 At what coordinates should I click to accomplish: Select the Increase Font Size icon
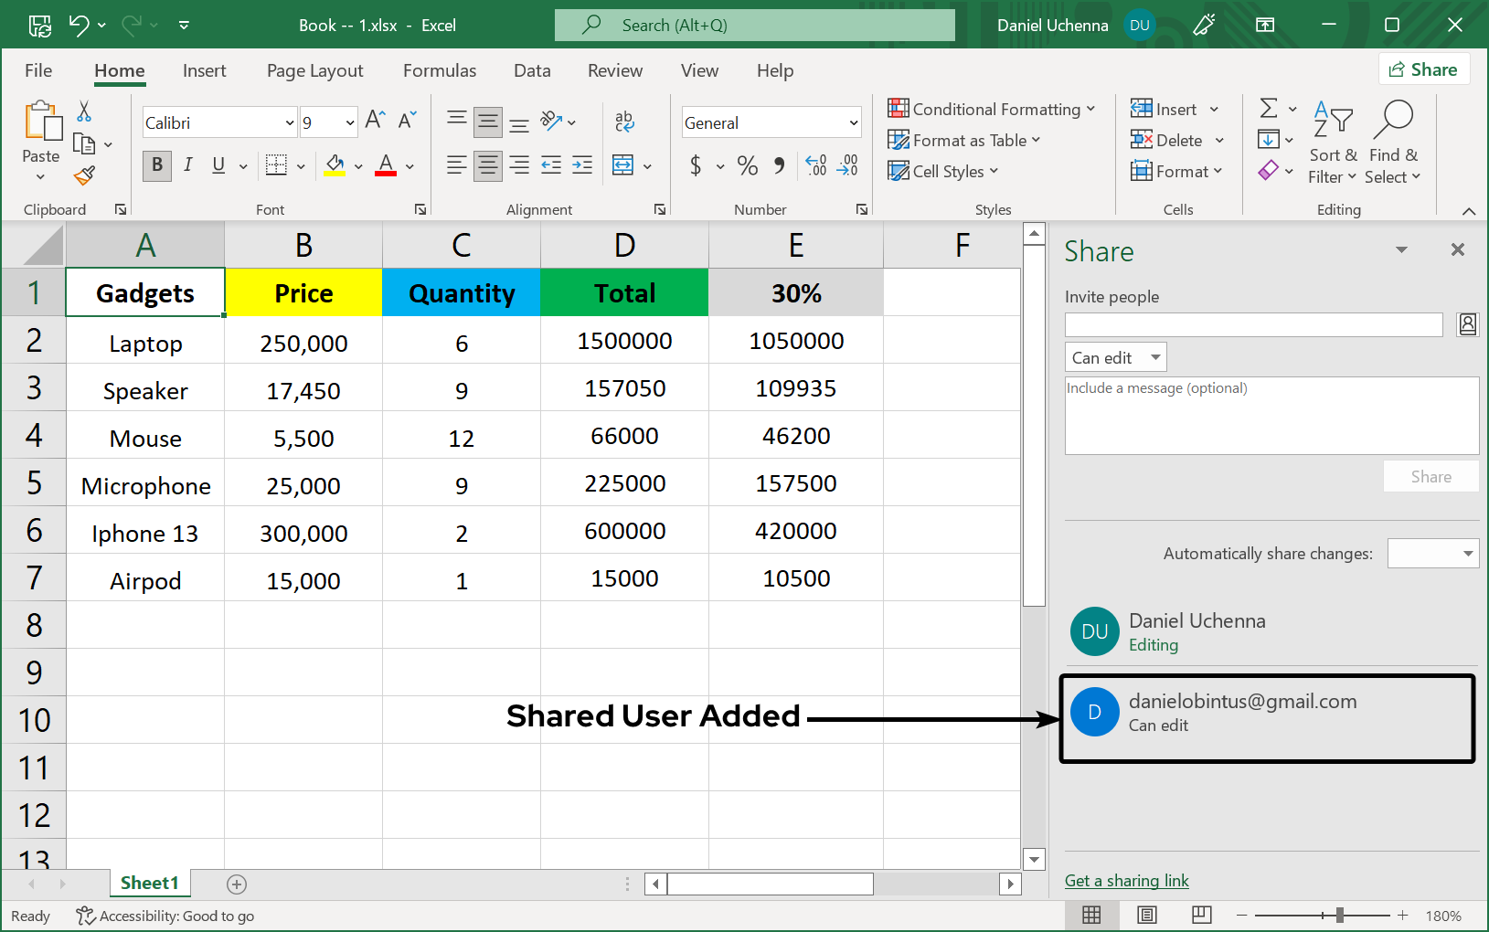(373, 117)
